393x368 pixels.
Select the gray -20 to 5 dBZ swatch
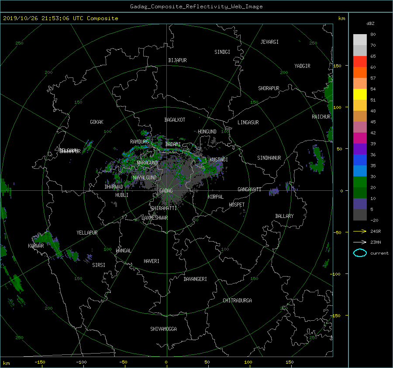point(360,215)
